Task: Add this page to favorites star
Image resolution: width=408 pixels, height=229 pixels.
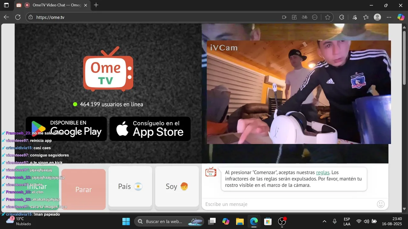Action: (x=328, y=17)
